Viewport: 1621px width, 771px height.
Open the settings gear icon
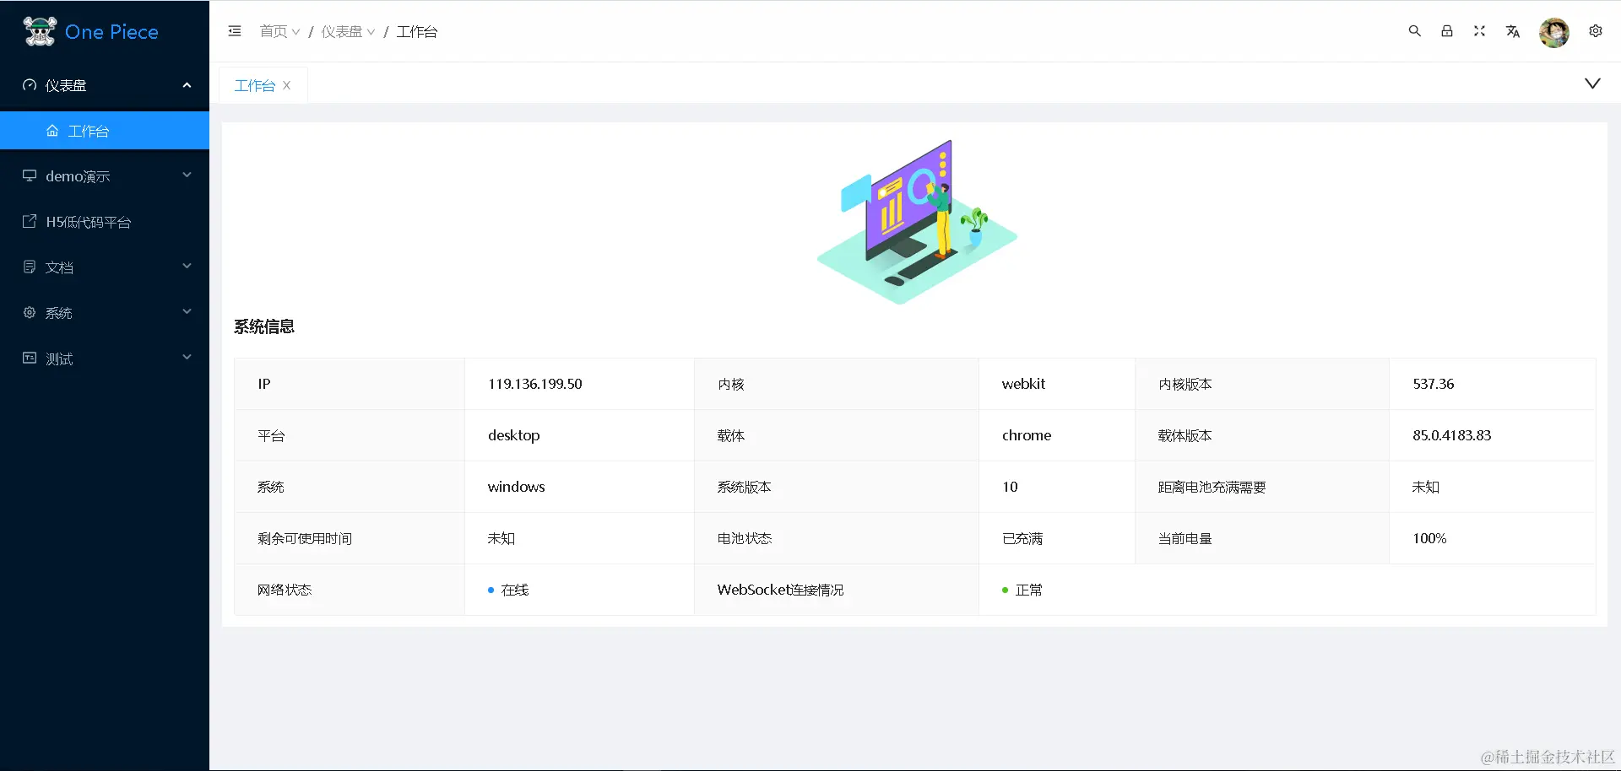(x=1596, y=31)
